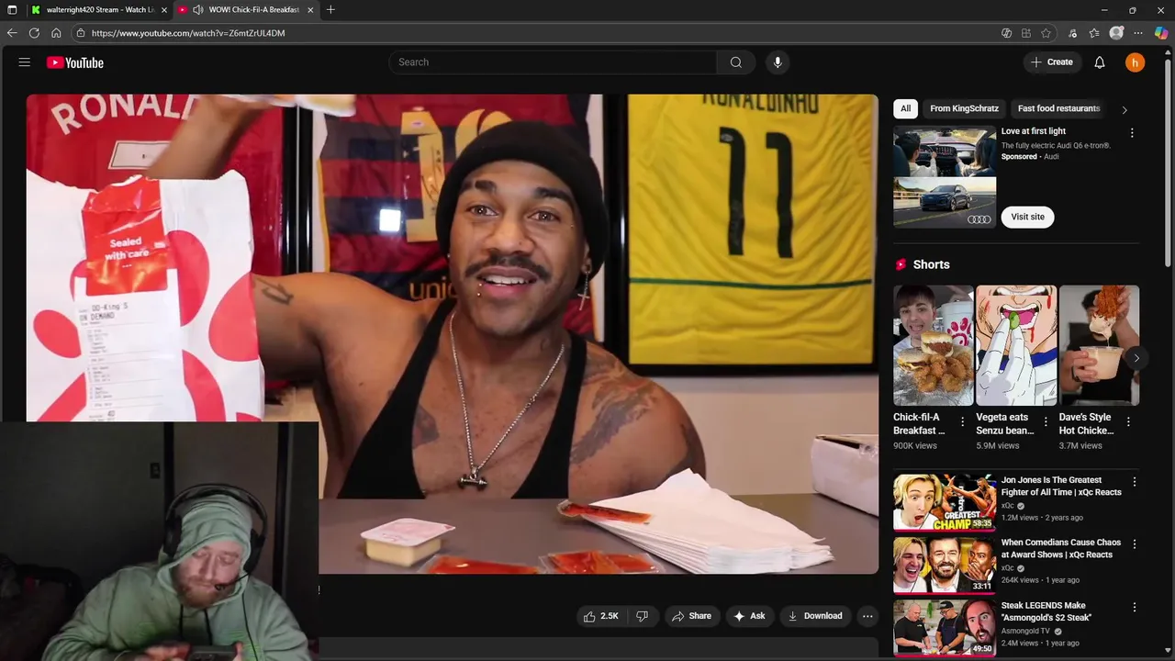The image size is (1175, 661).
Task: Add page to favorites with star icon
Action: pos(1046,33)
